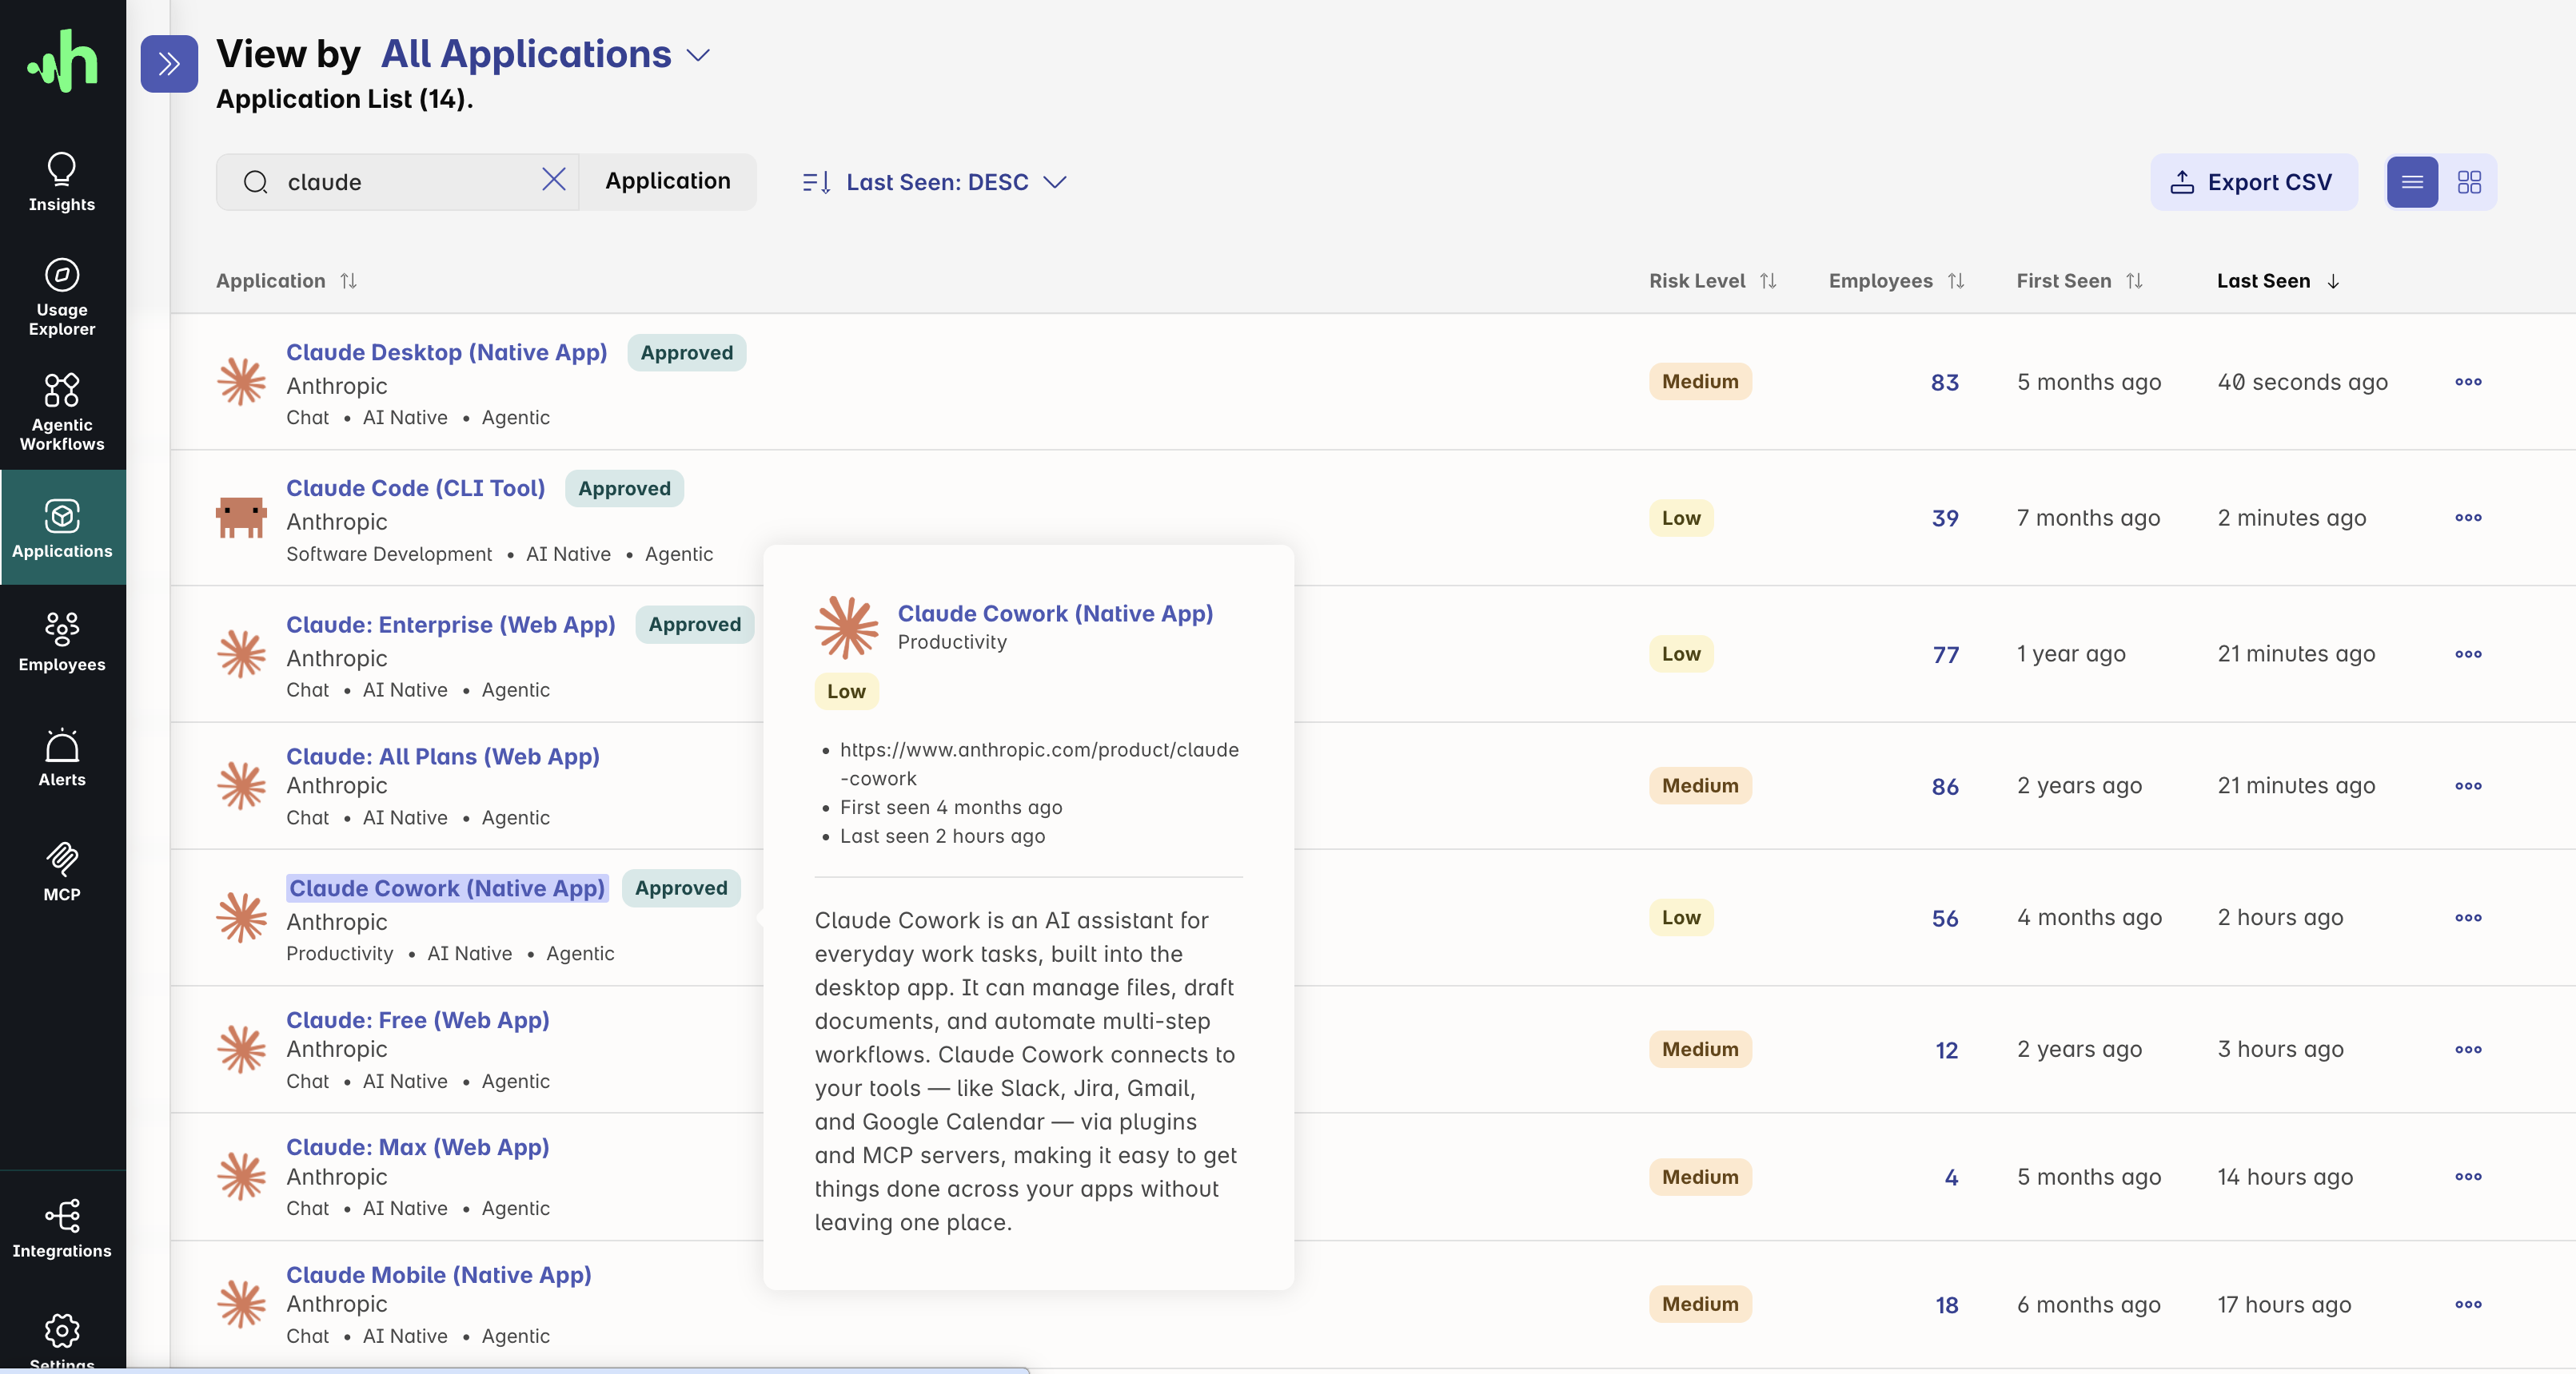Open the All Applications view dropdown
The width and height of the screenshot is (2576, 1374).
pos(546,54)
